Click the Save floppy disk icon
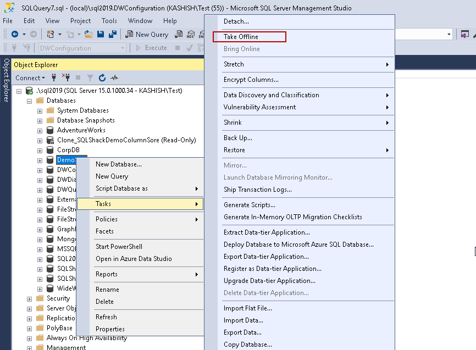476x350 pixels. [101, 34]
